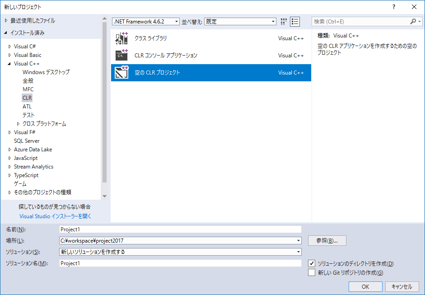Select the クラス ライブラリ template icon
Screen dimensions: 425x295
click(122, 38)
